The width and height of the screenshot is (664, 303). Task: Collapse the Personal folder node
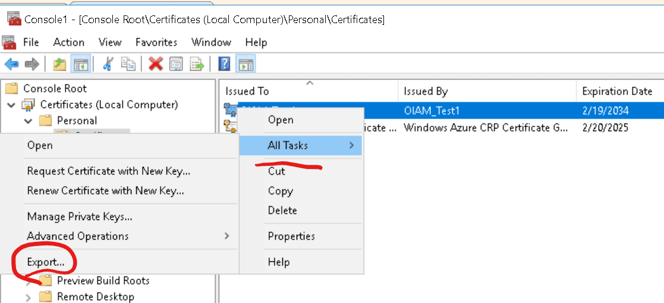[x=28, y=121]
